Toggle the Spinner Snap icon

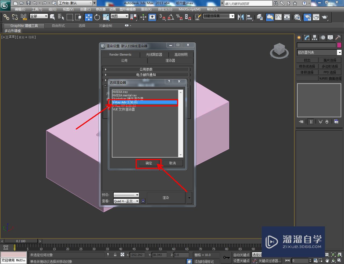(x=188, y=17)
